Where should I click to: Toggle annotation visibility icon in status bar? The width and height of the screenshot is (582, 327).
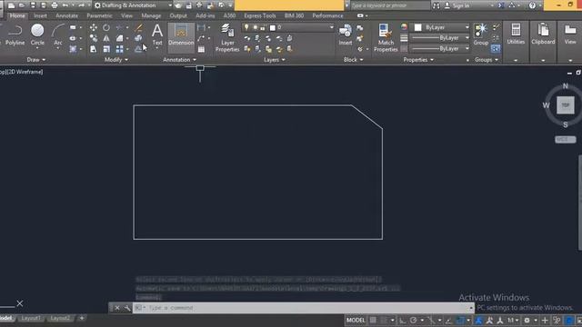(x=479, y=320)
